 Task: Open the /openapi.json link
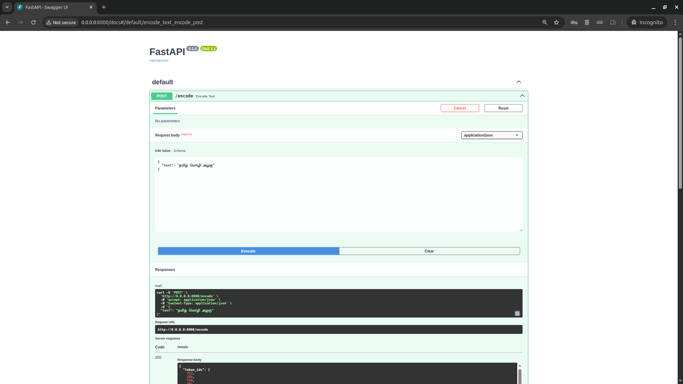click(159, 60)
